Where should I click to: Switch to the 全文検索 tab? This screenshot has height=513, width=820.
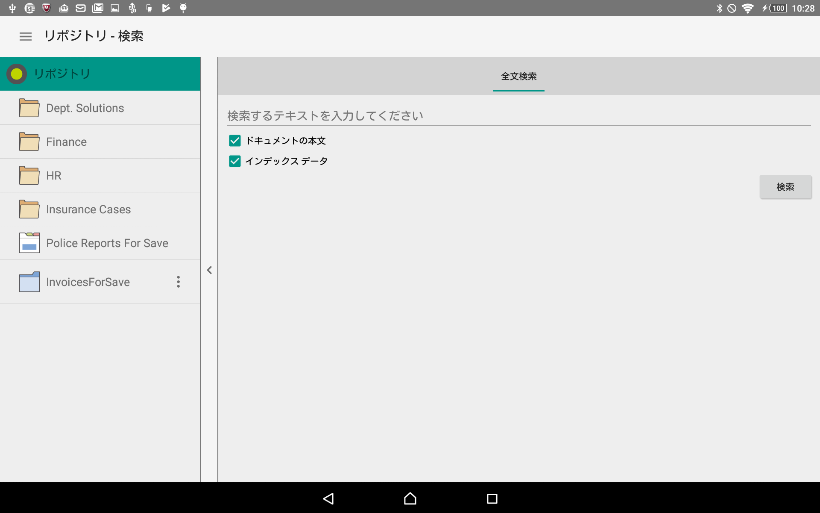click(x=518, y=76)
